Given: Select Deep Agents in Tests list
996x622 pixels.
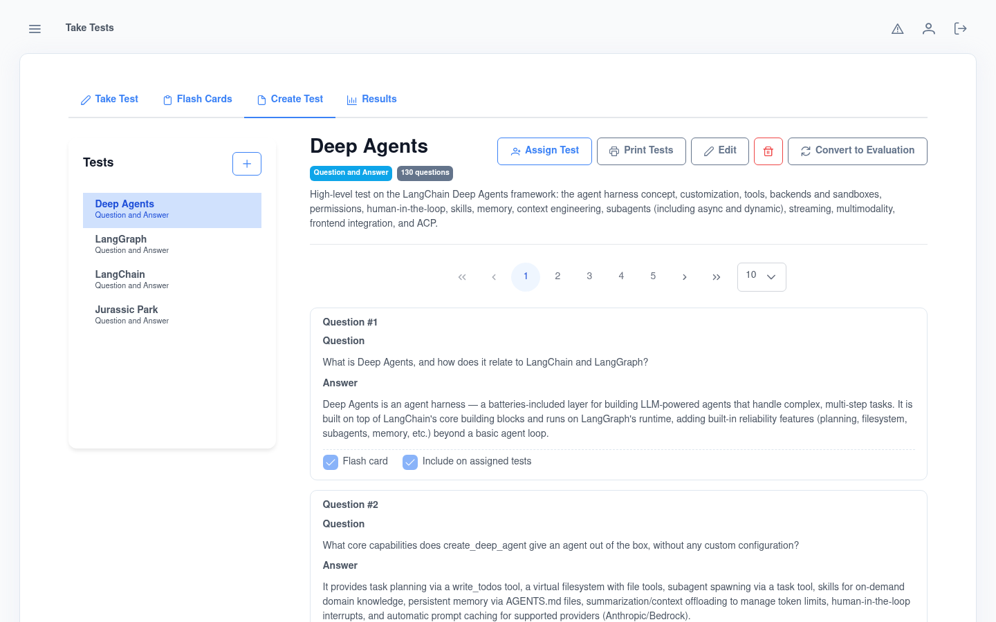Looking at the screenshot, I should click(x=172, y=210).
